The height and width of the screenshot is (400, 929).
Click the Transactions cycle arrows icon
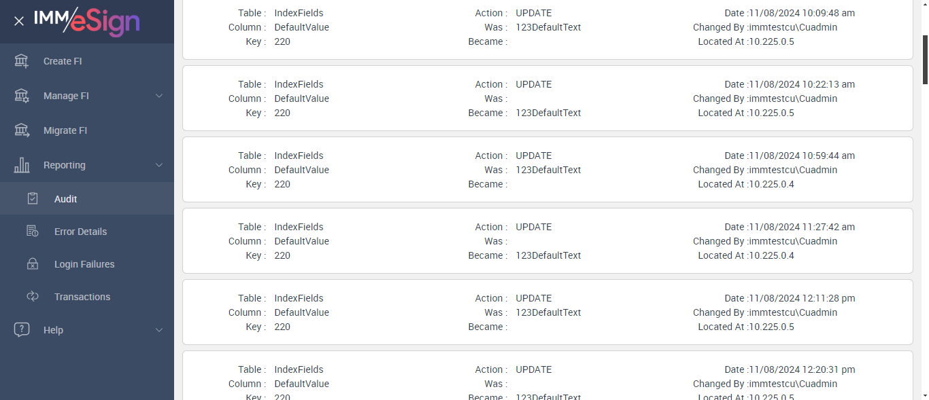coord(32,297)
